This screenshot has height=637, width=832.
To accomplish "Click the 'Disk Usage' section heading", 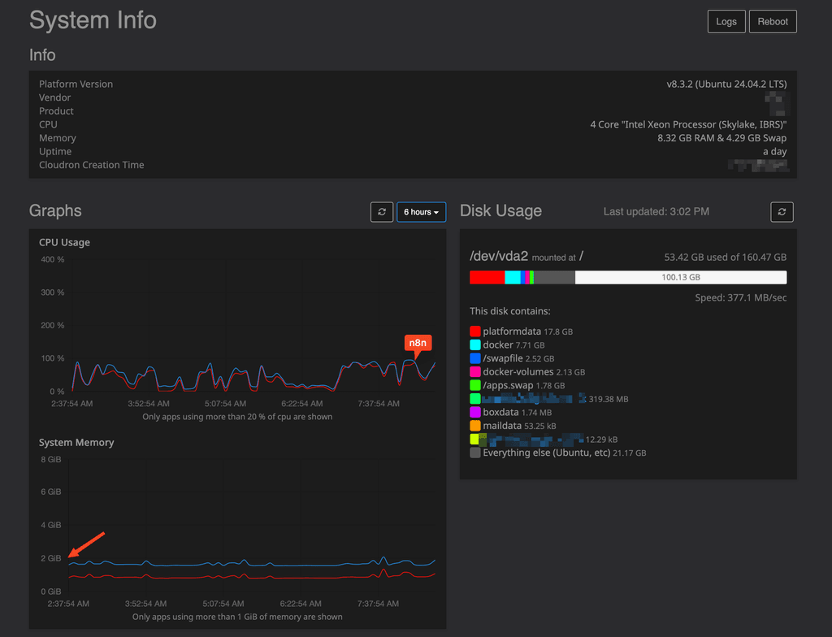I will pos(500,210).
